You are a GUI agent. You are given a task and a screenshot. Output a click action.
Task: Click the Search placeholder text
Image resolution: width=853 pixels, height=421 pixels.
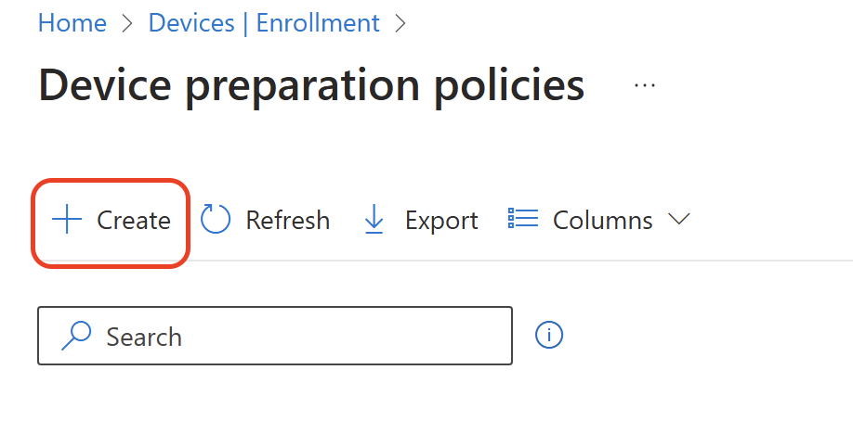click(144, 337)
